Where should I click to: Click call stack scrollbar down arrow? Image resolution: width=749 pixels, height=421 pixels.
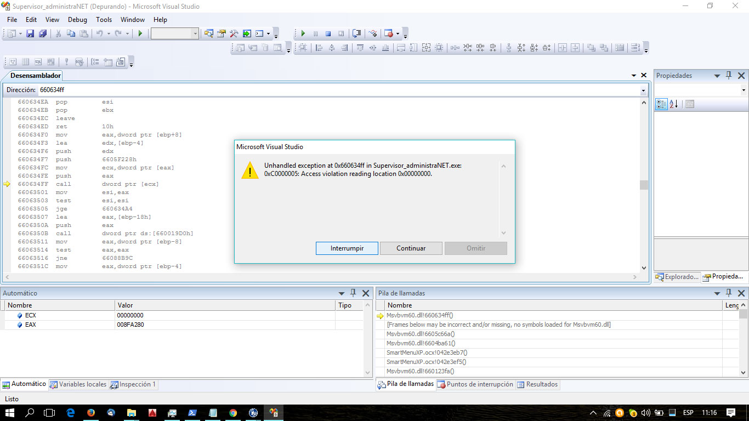pyautogui.click(x=744, y=373)
